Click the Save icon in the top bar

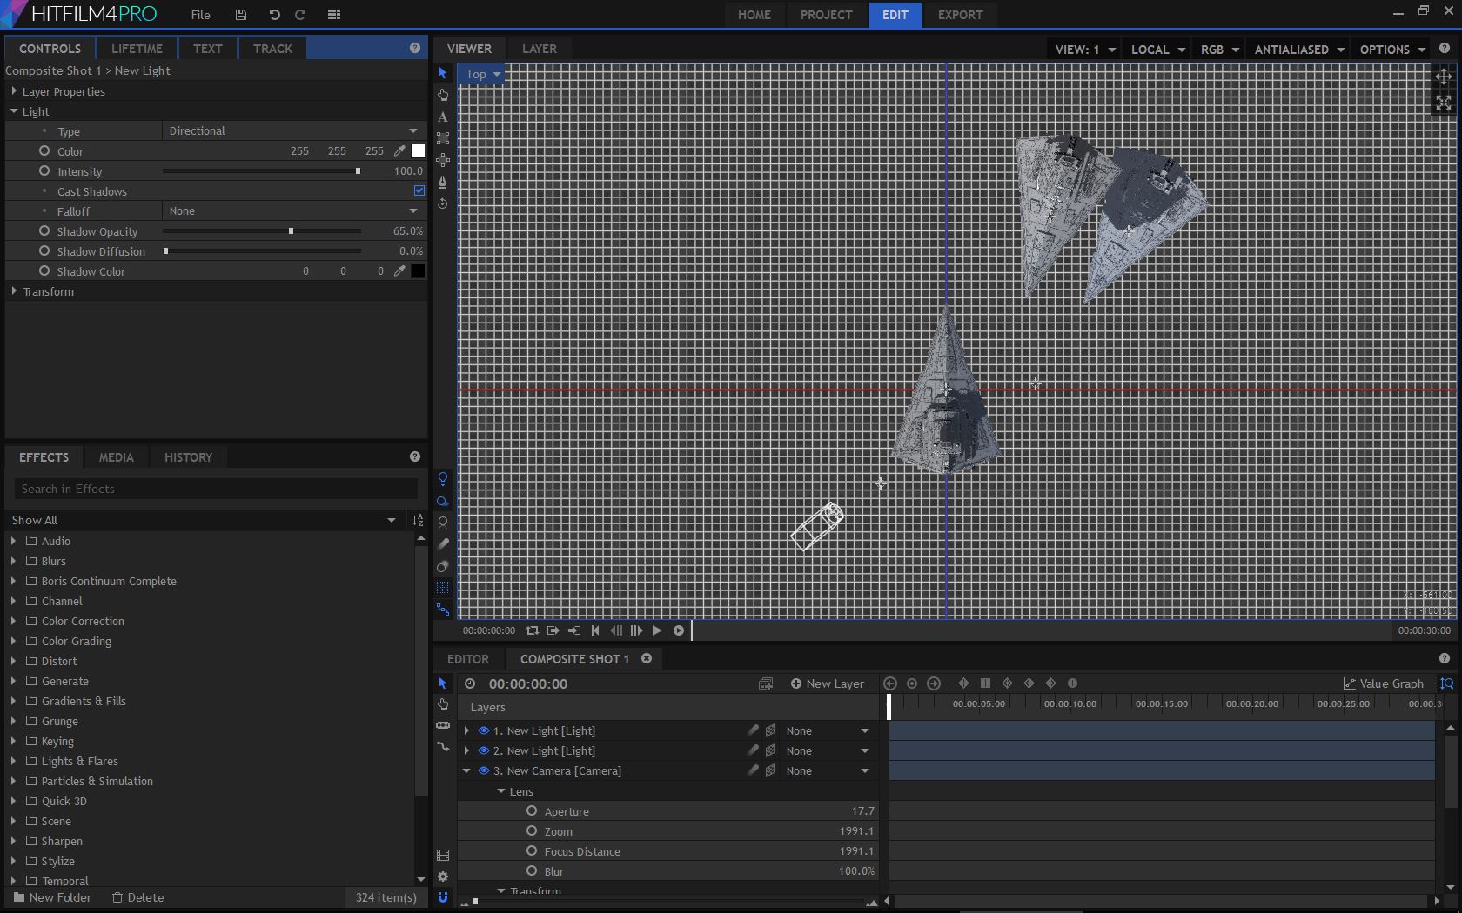point(241,15)
